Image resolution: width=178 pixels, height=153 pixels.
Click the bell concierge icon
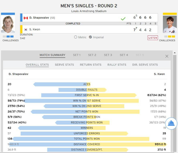click(x=171, y=123)
